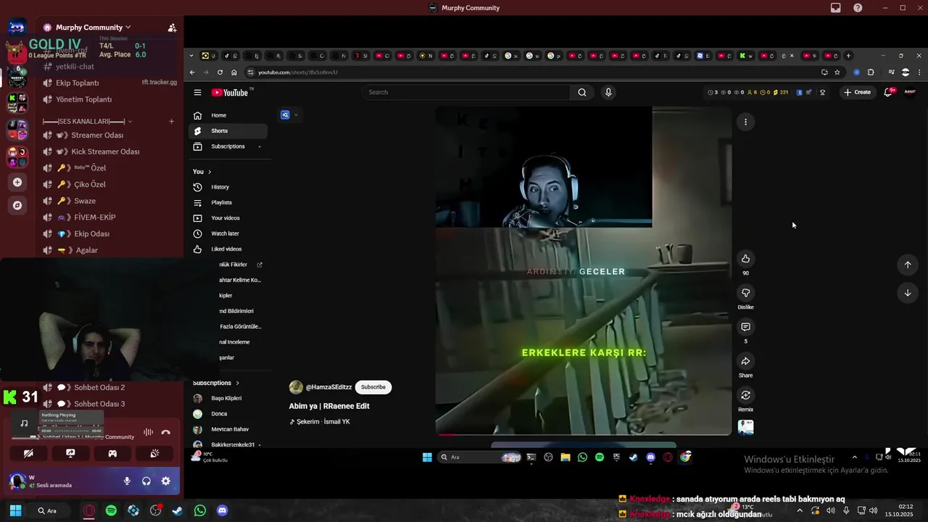Open Spotify from the Windows taskbar
This screenshot has height=522, width=928.
click(111, 510)
